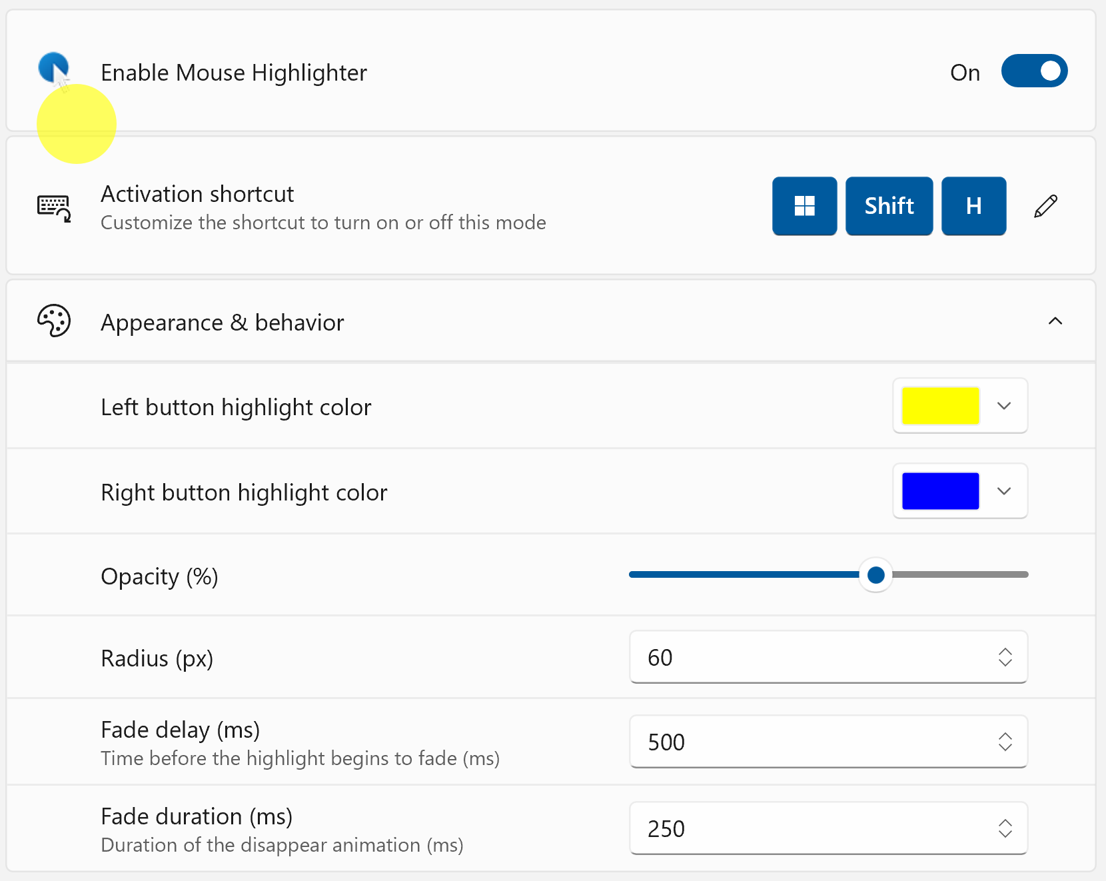Click the H key badge

coord(973,206)
